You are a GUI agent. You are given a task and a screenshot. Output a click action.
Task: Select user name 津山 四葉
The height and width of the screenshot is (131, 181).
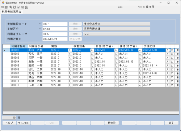pos(39,77)
